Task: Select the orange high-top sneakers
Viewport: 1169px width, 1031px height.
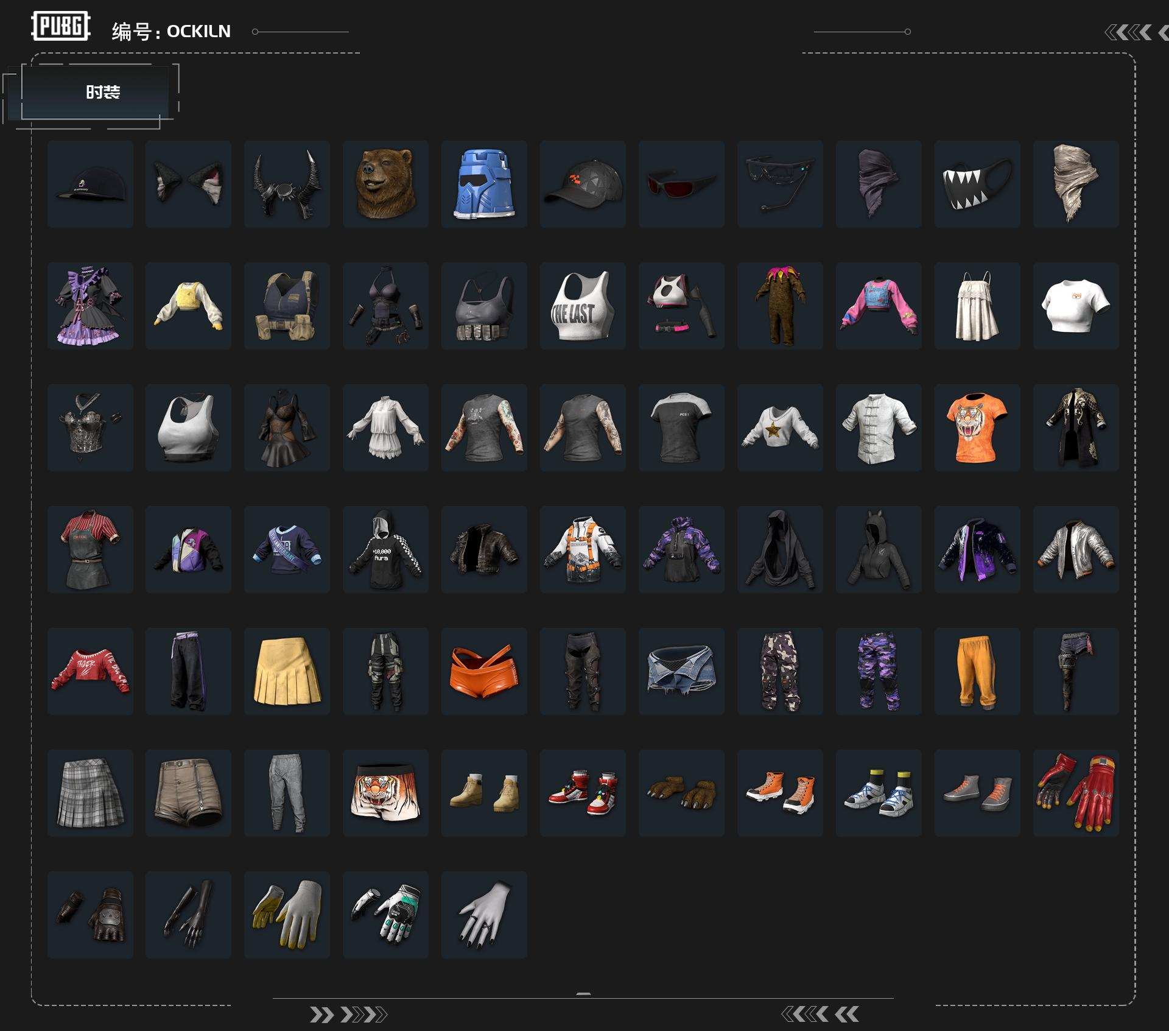Action: click(x=780, y=793)
